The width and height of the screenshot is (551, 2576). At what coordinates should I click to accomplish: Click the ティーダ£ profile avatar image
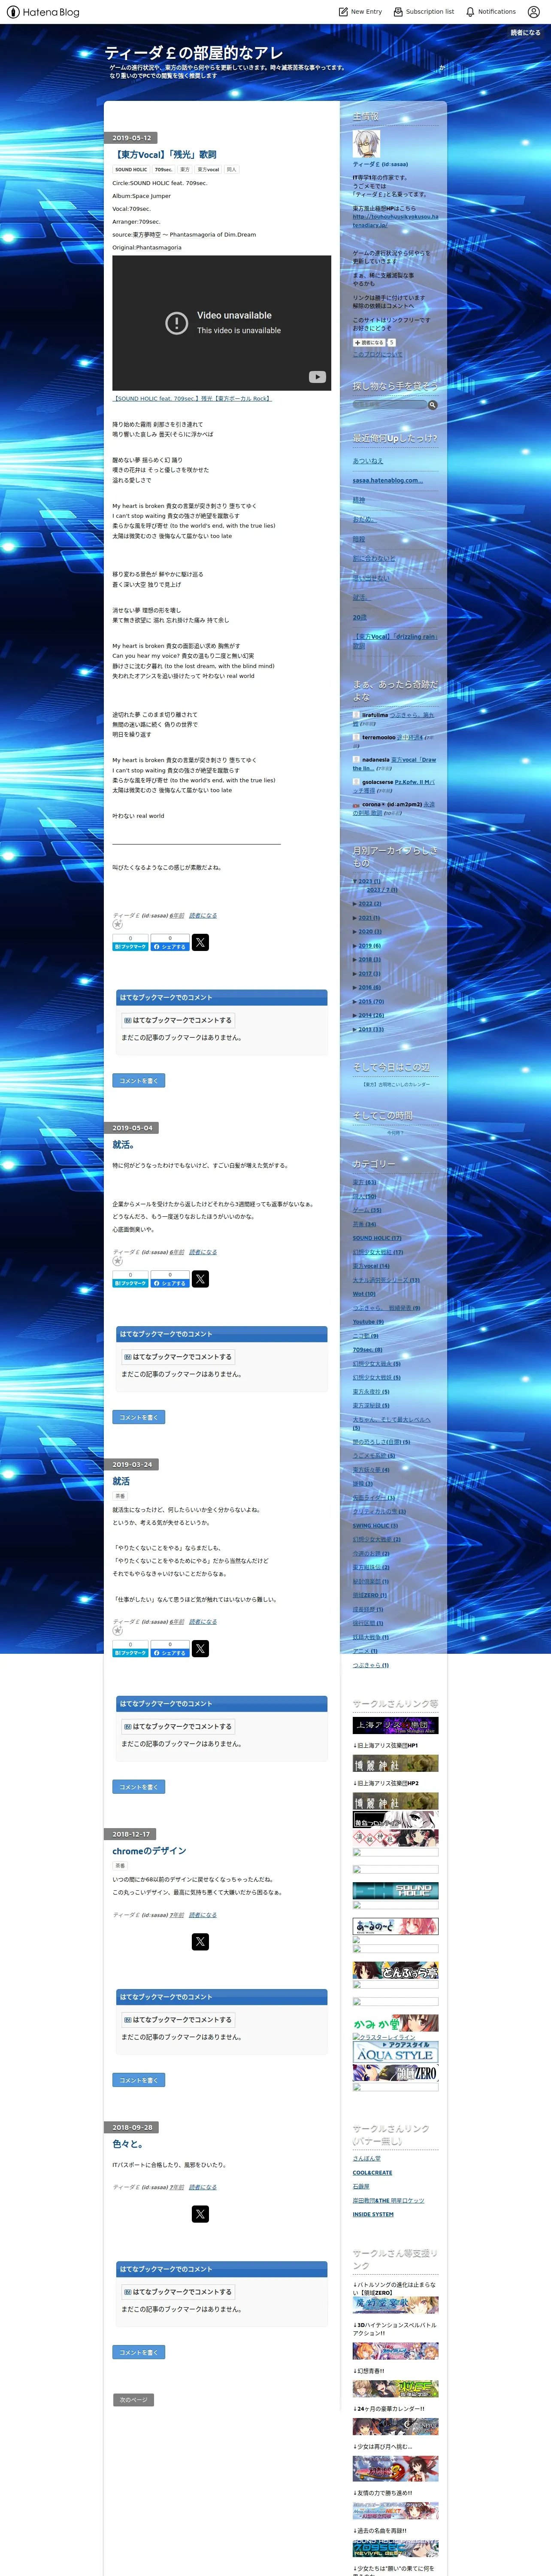point(366,143)
